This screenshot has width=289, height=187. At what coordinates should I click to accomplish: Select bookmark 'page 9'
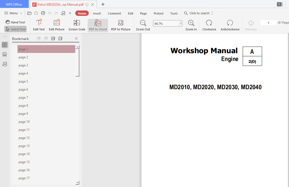tap(46, 114)
